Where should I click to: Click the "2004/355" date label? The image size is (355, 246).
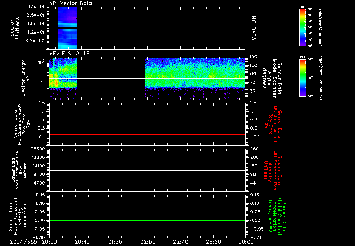click(x=23, y=242)
